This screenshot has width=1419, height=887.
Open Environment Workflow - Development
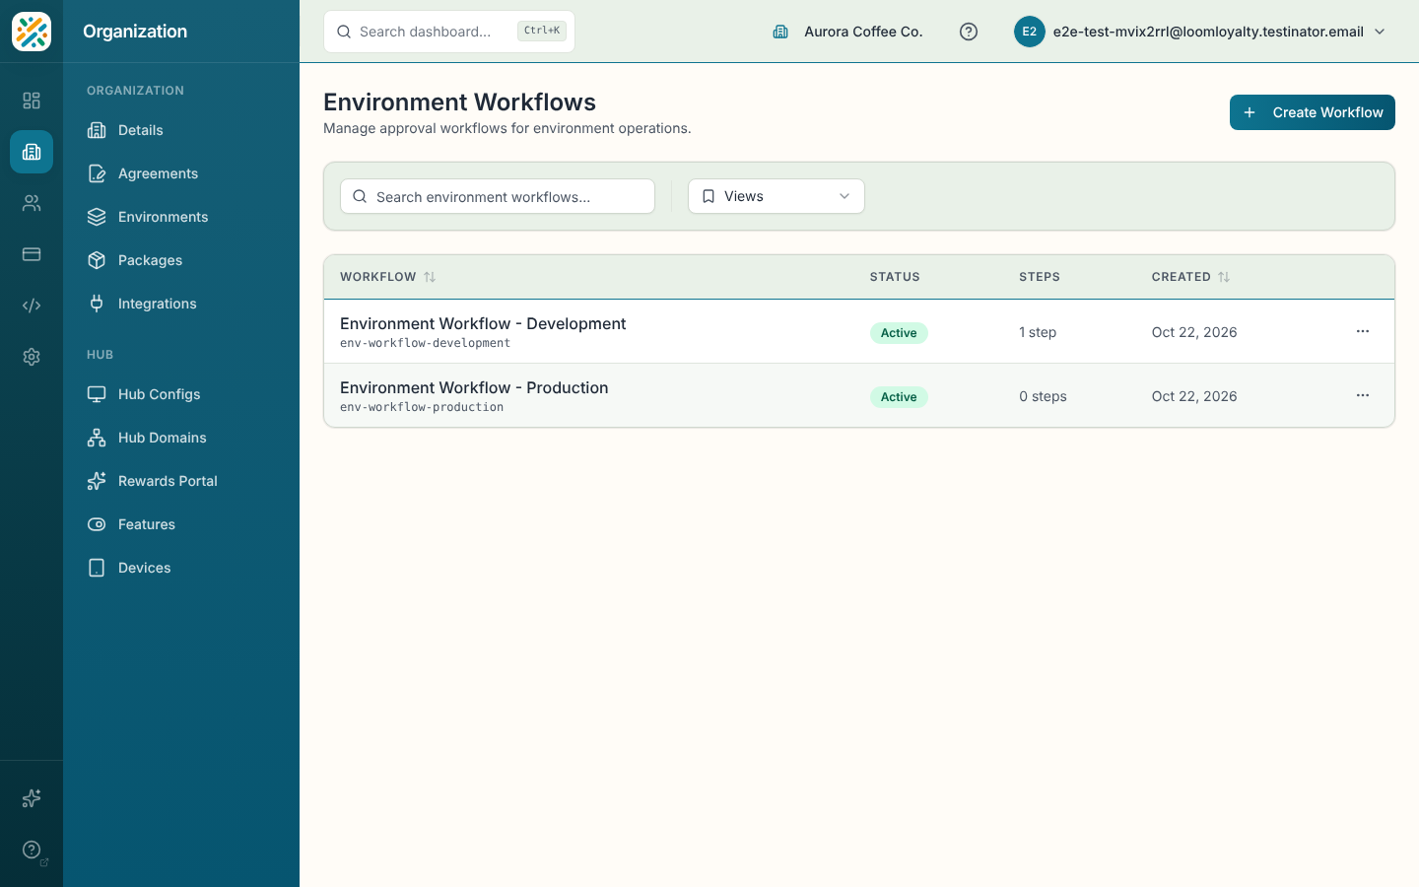tap(483, 323)
